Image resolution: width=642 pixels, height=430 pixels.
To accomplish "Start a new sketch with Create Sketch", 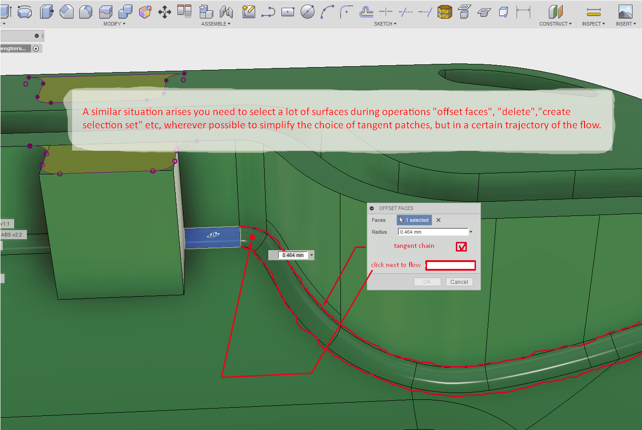I will [249, 11].
